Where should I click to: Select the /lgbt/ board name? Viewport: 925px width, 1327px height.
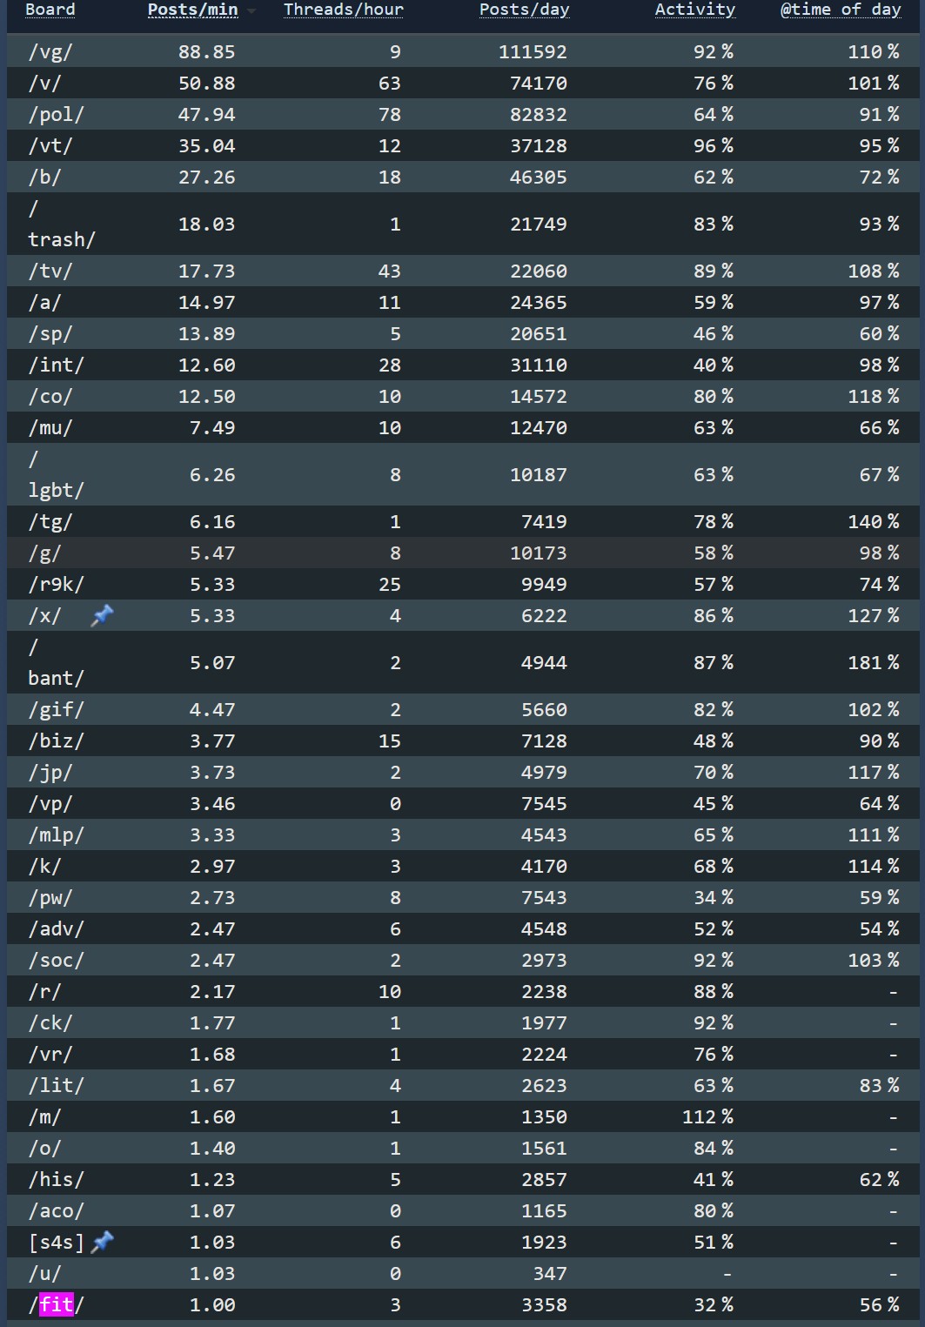pos(56,475)
